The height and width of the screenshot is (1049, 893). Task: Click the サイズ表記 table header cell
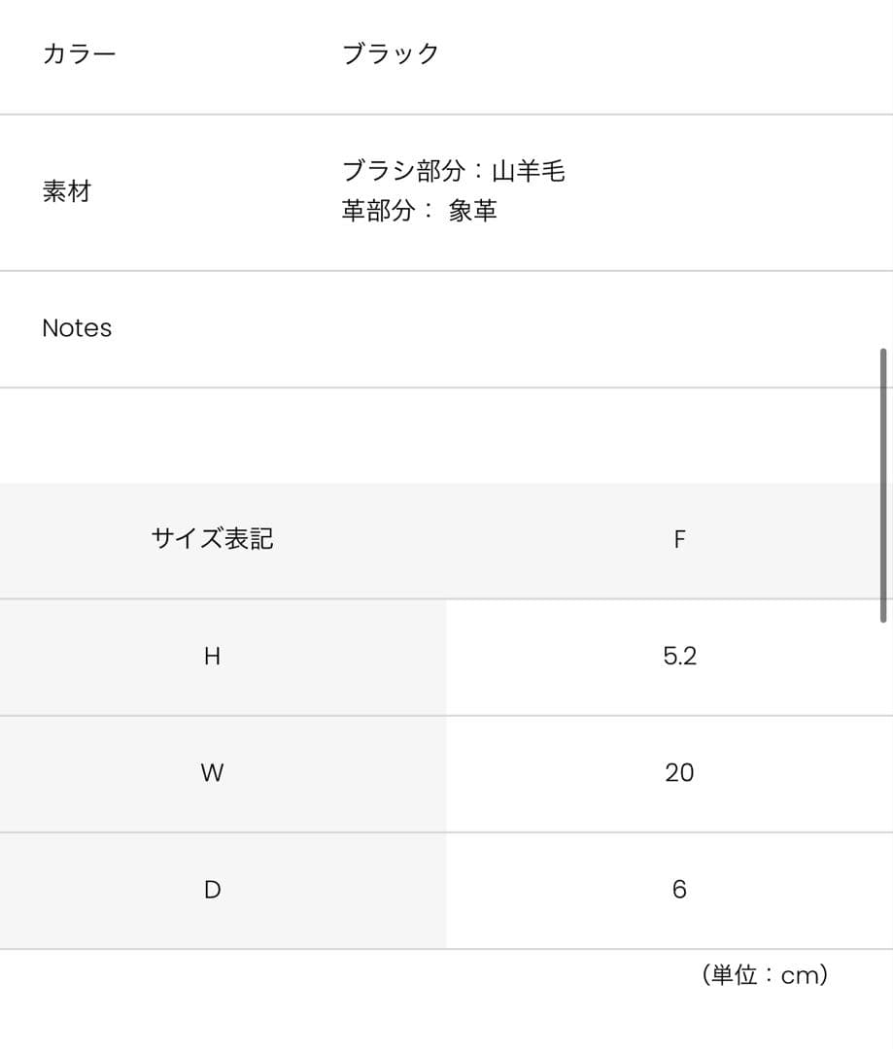(x=212, y=539)
